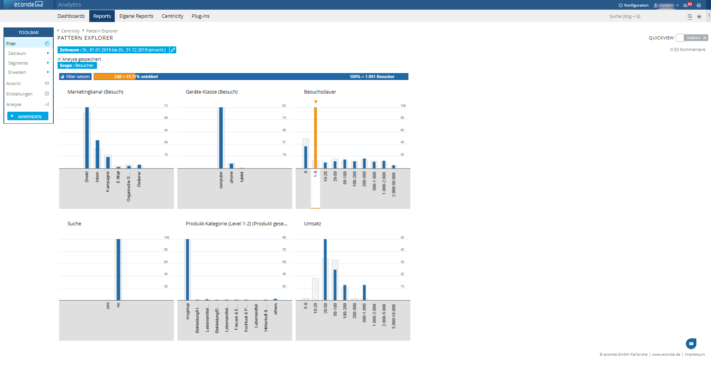711x368 pixels.
Task: Open Einstellungen gear in the toolbar
Action: (47, 94)
